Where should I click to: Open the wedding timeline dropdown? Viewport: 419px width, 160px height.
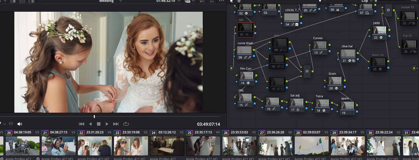click(121, 1)
